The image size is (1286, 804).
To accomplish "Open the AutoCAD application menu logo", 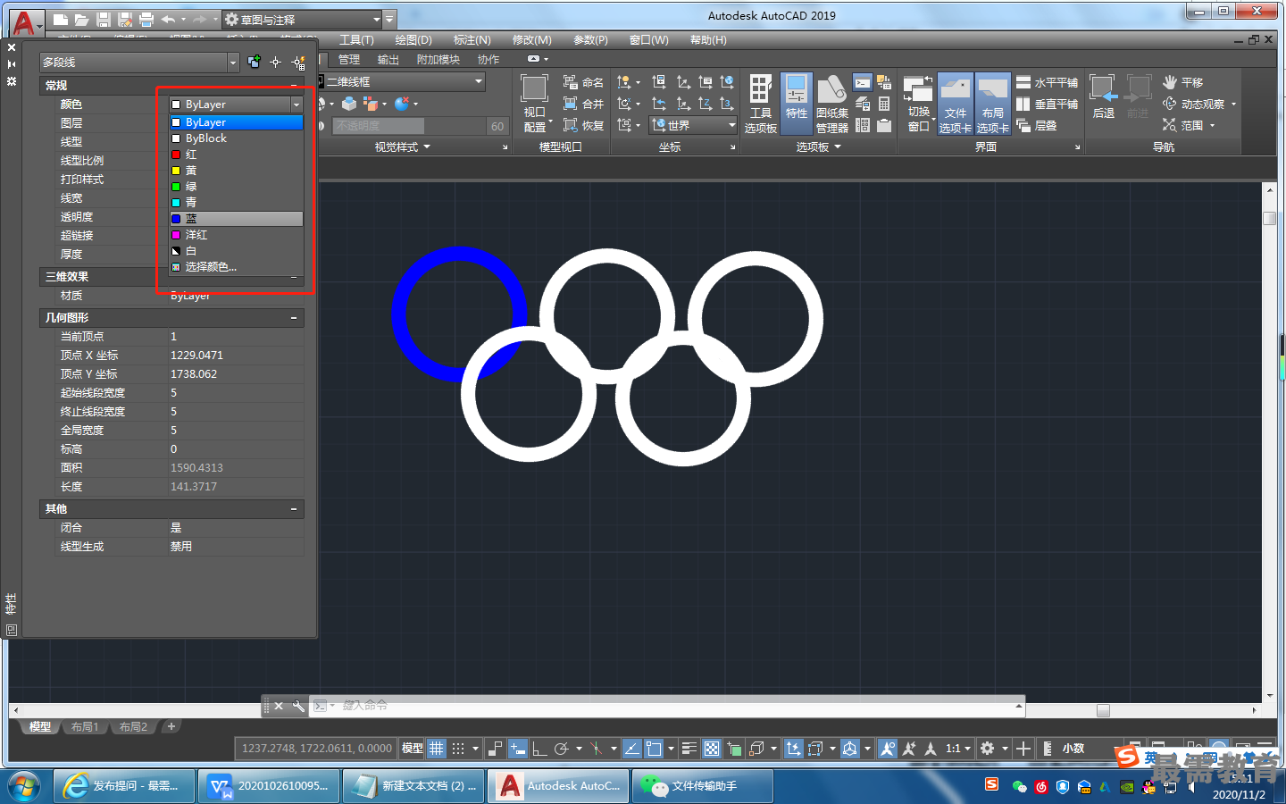I will (x=24, y=21).
